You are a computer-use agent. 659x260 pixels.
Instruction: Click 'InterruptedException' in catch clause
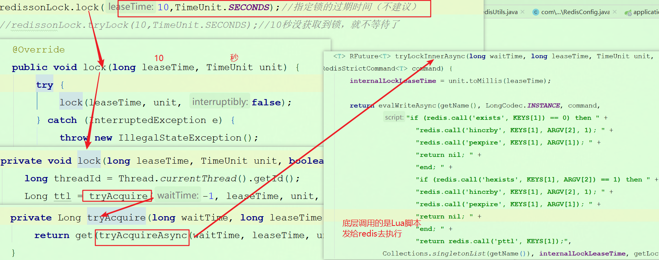tap(147, 120)
